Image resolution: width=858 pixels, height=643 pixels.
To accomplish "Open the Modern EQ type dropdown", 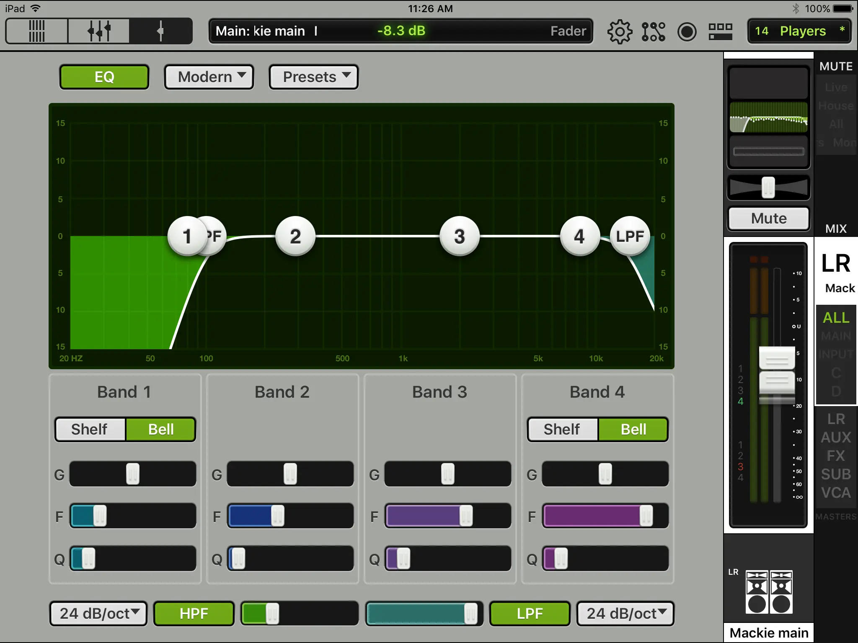I will [x=209, y=77].
